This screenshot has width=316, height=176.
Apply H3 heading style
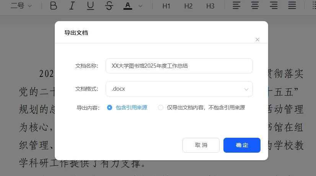pos(210,6)
